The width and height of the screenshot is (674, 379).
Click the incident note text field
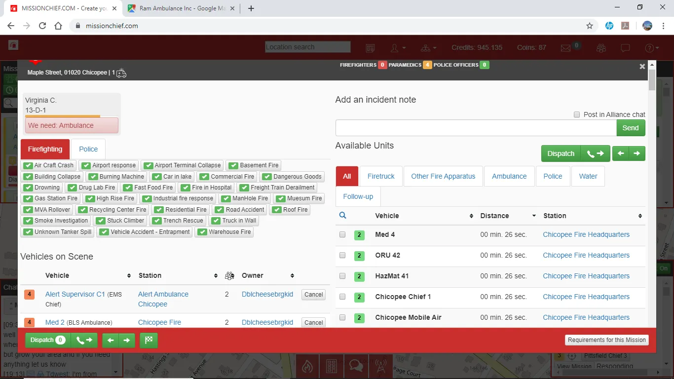pos(476,128)
